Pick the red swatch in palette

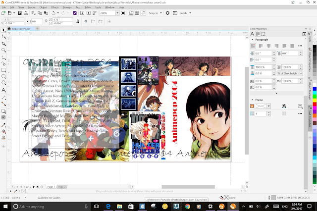click(x=315, y=105)
